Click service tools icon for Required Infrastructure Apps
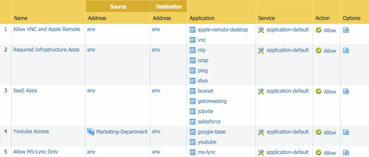The height and width of the screenshot is (157, 369). pos(261,51)
